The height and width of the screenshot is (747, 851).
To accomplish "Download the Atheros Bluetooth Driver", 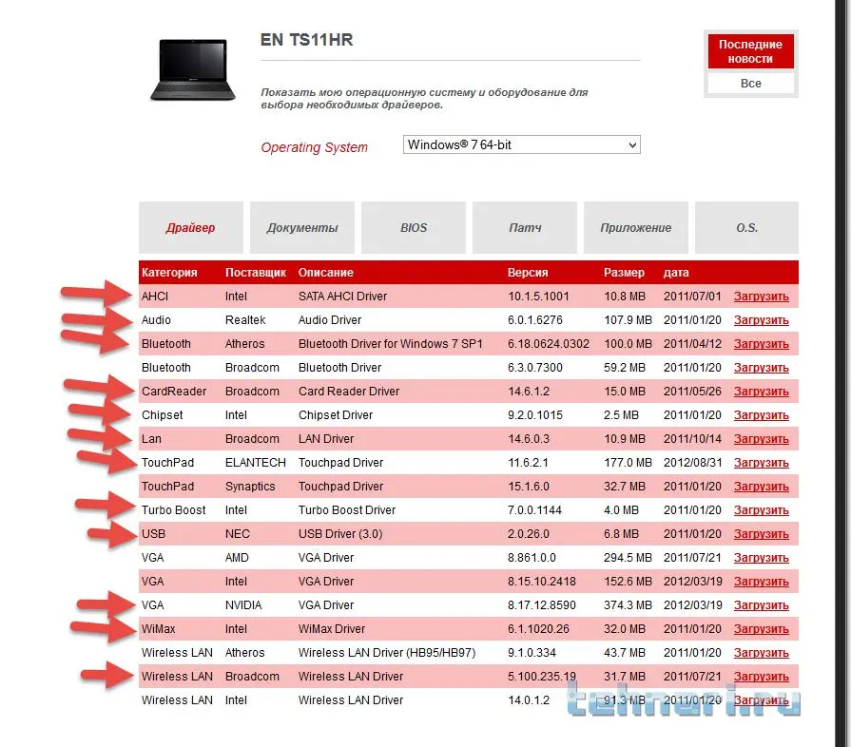I will (x=761, y=344).
